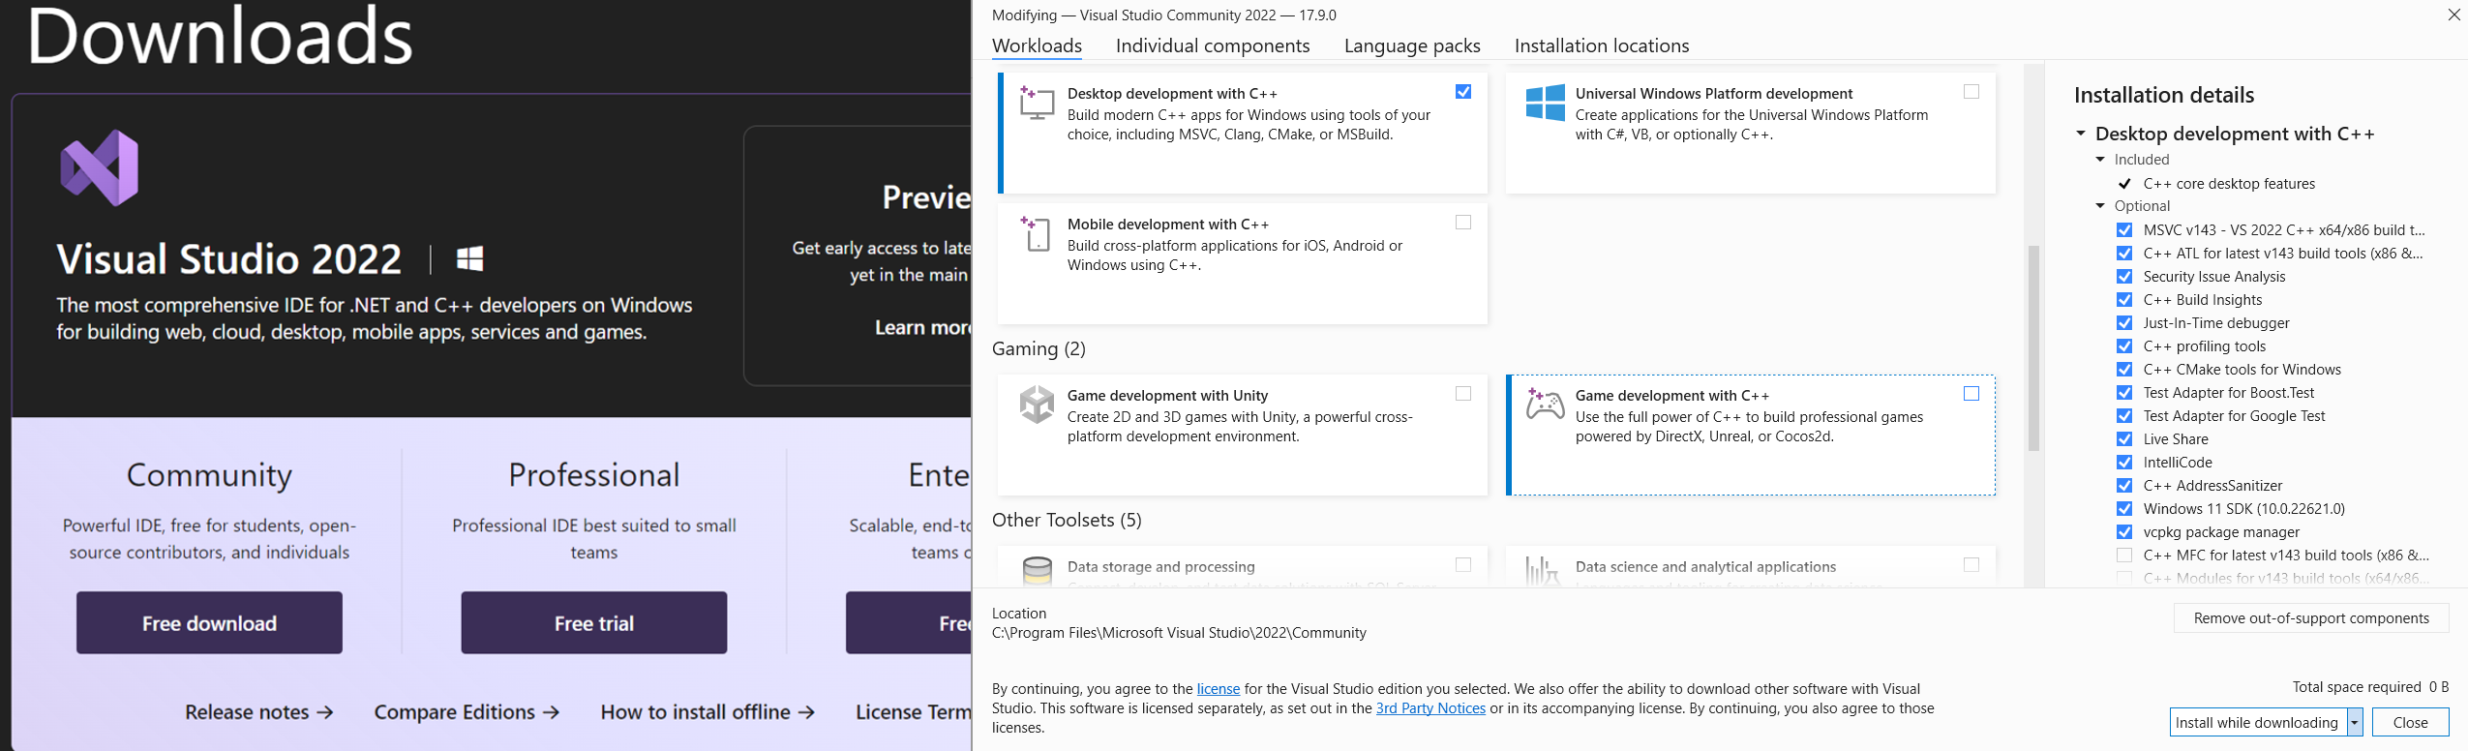The image size is (2468, 751).
Task: Check Data science and analytical applications workload
Action: pos(1971,565)
